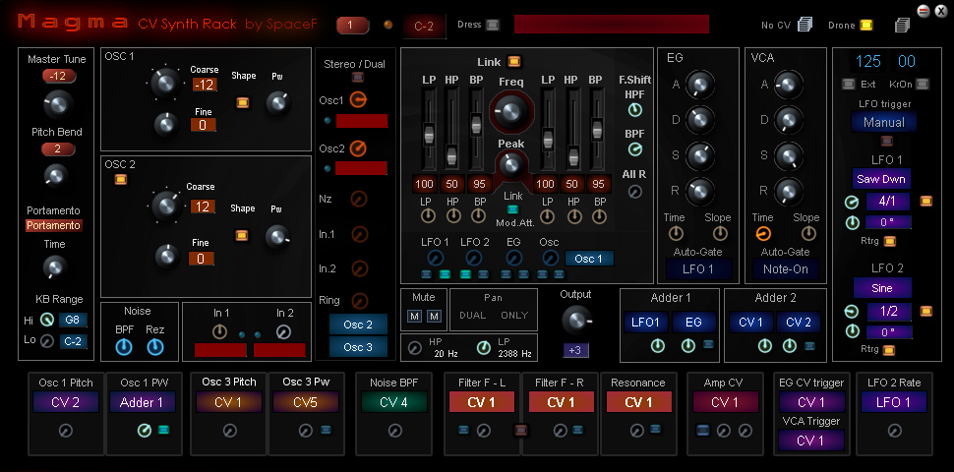This screenshot has height=472, width=954.
Task: Click the EG Attack knob
Action: [700, 85]
